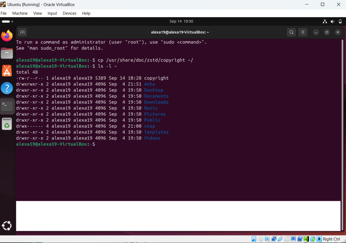This screenshot has width=346, height=243.
Task: Click the optical disk indicator icon
Action: 261,239
